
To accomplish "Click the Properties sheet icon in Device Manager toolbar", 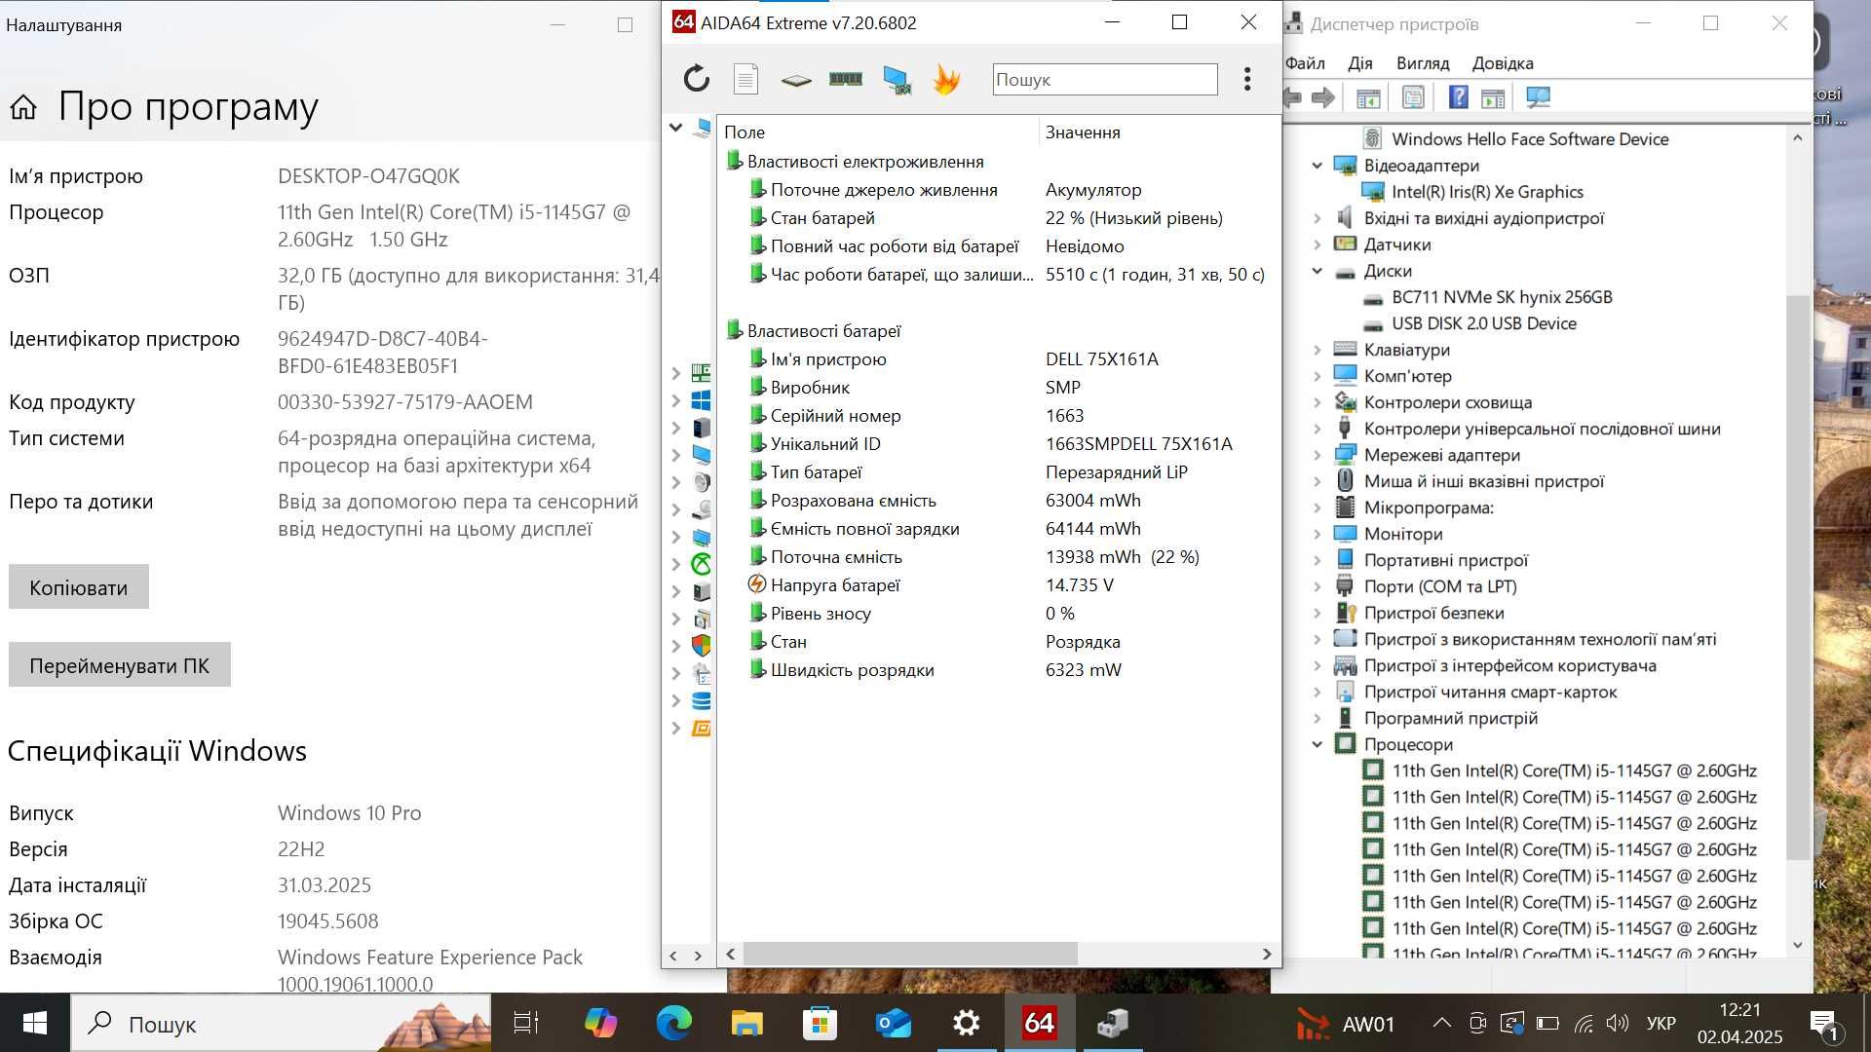I will [x=1413, y=97].
